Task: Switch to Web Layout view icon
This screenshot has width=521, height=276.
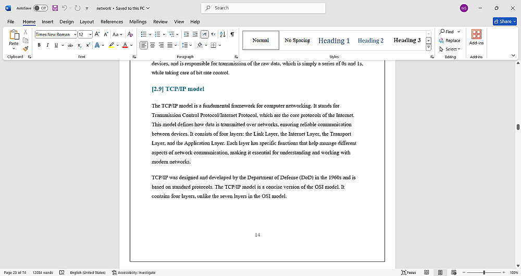Action: [x=454, y=273]
